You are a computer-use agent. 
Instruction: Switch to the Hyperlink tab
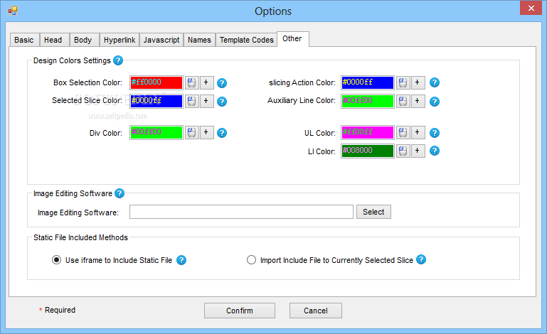pyautogui.click(x=120, y=40)
